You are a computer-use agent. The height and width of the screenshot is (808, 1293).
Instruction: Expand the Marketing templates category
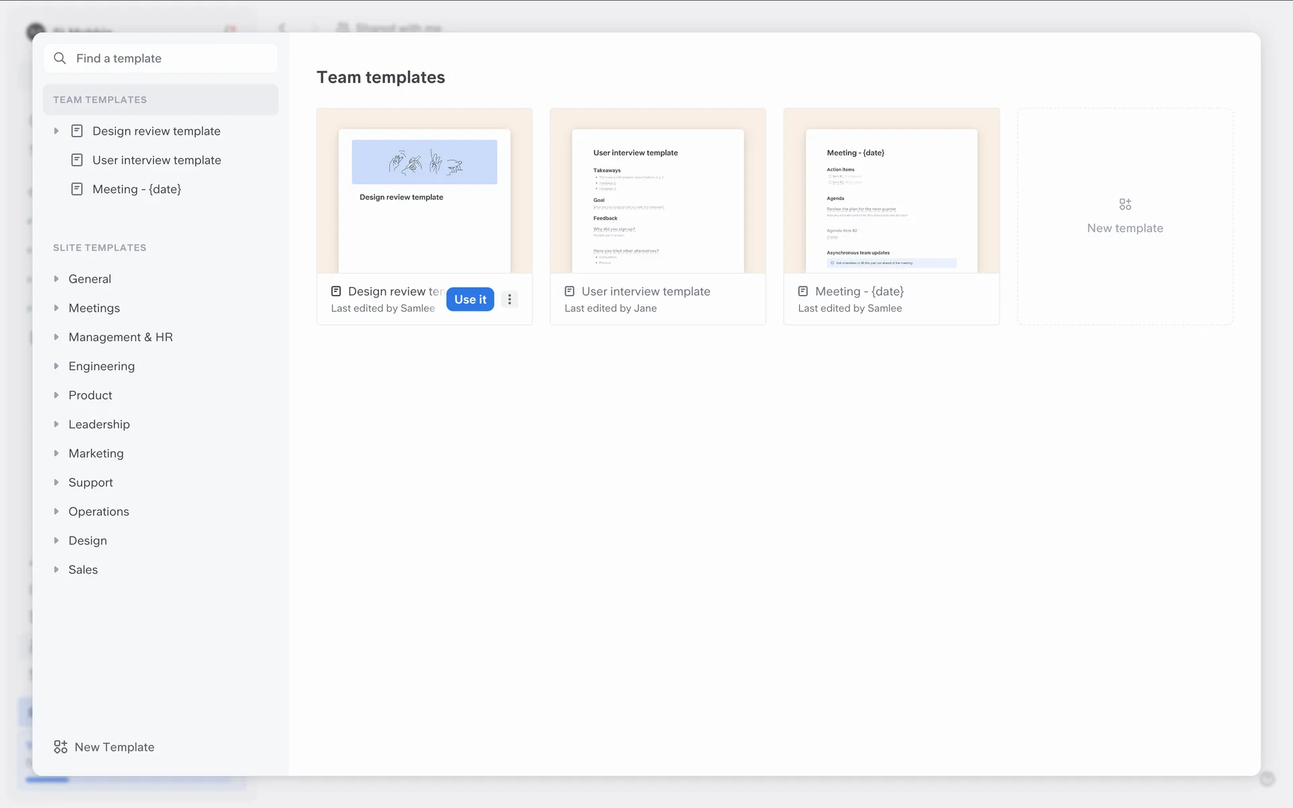click(x=57, y=453)
